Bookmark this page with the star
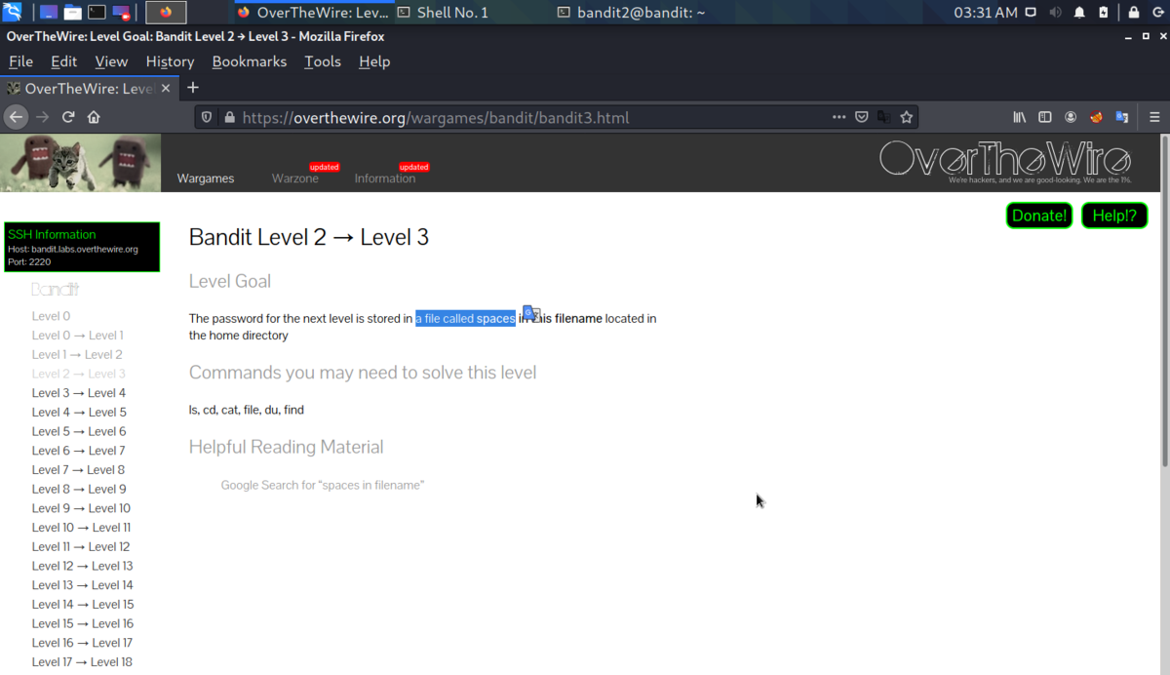This screenshot has height=675, width=1170. [907, 117]
